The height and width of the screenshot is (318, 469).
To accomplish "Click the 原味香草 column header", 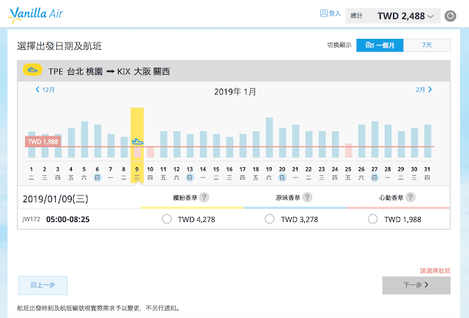I will point(288,198).
